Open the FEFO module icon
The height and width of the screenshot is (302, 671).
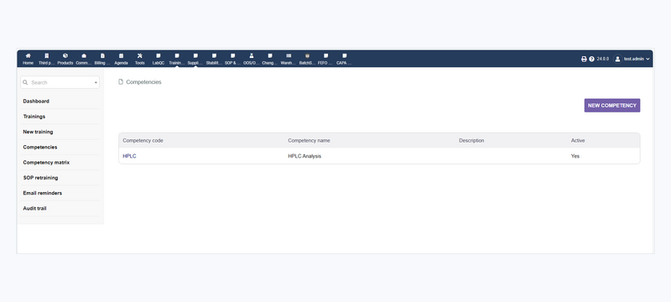tap(325, 55)
